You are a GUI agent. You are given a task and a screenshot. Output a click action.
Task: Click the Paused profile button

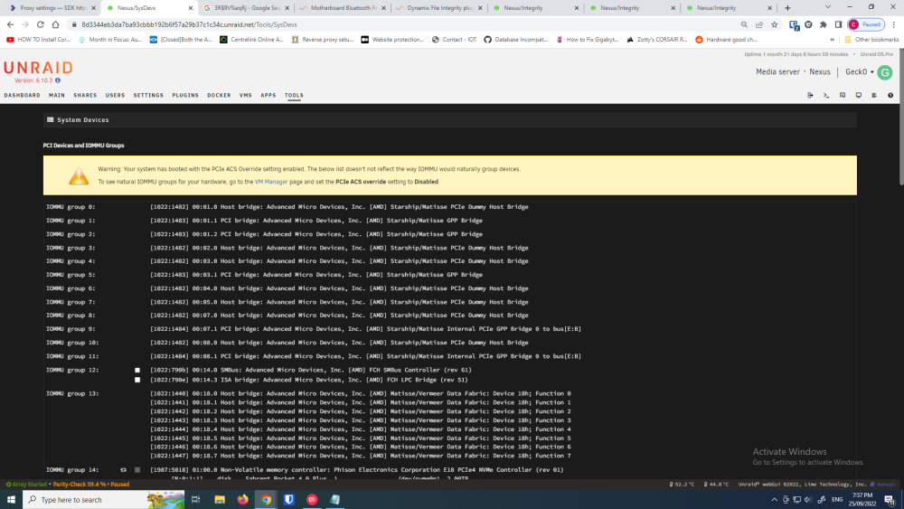click(866, 24)
